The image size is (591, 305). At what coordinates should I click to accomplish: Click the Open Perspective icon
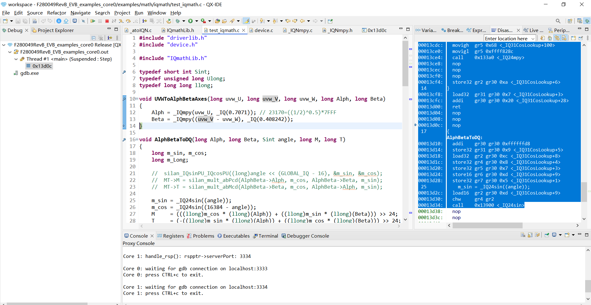pos(570,21)
